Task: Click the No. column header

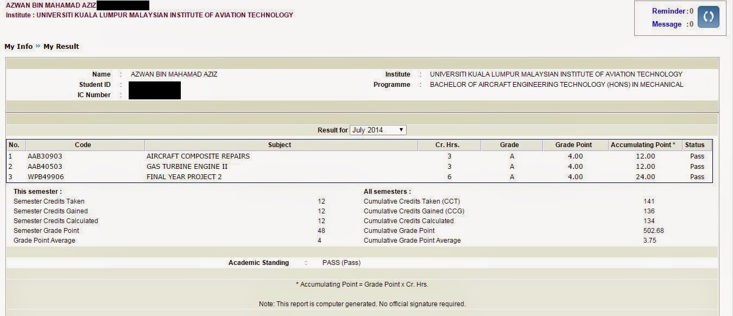Action: click(14, 145)
